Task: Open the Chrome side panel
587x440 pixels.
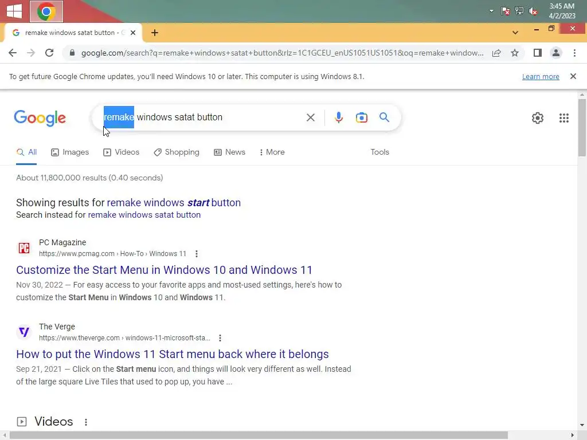Action: (538, 53)
